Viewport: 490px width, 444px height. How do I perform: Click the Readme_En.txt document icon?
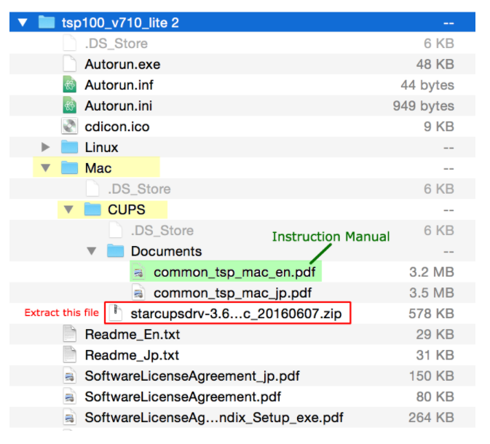[x=69, y=335]
